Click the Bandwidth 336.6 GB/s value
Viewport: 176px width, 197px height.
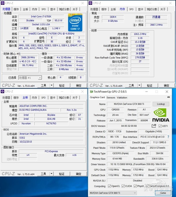[158, 159]
